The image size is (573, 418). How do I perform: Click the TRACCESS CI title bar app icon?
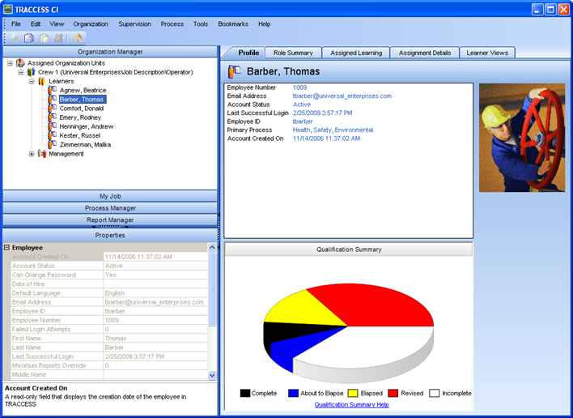click(x=8, y=9)
